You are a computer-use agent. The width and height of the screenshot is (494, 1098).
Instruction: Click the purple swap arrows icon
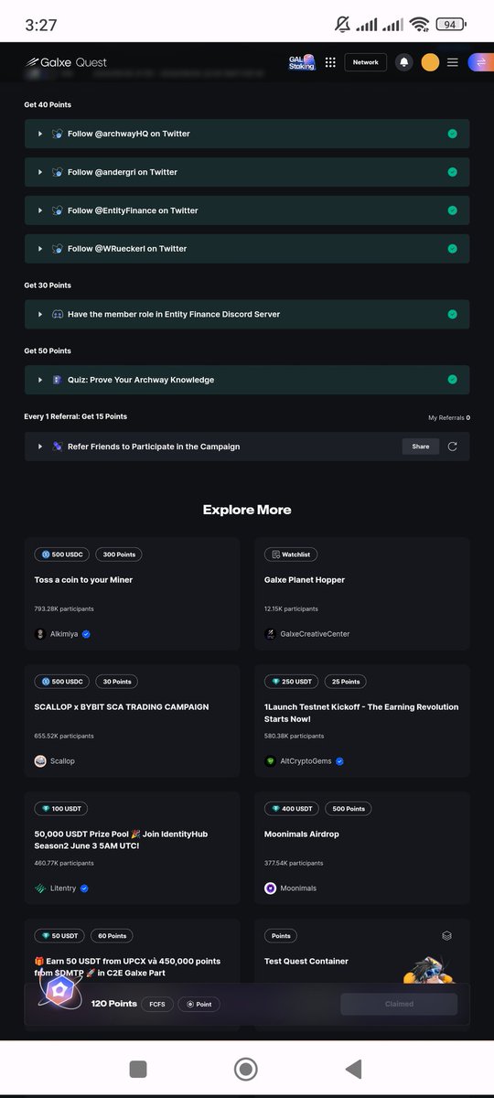coord(480,62)
